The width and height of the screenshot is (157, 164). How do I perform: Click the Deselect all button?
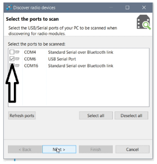(x=131, y=115)
